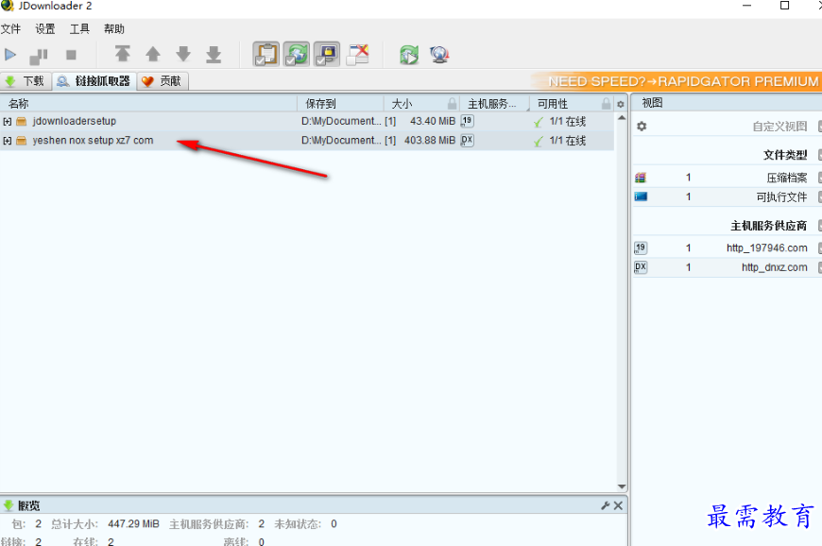Open the 贡献 tab
822x546 pixels.
point(163,81)
